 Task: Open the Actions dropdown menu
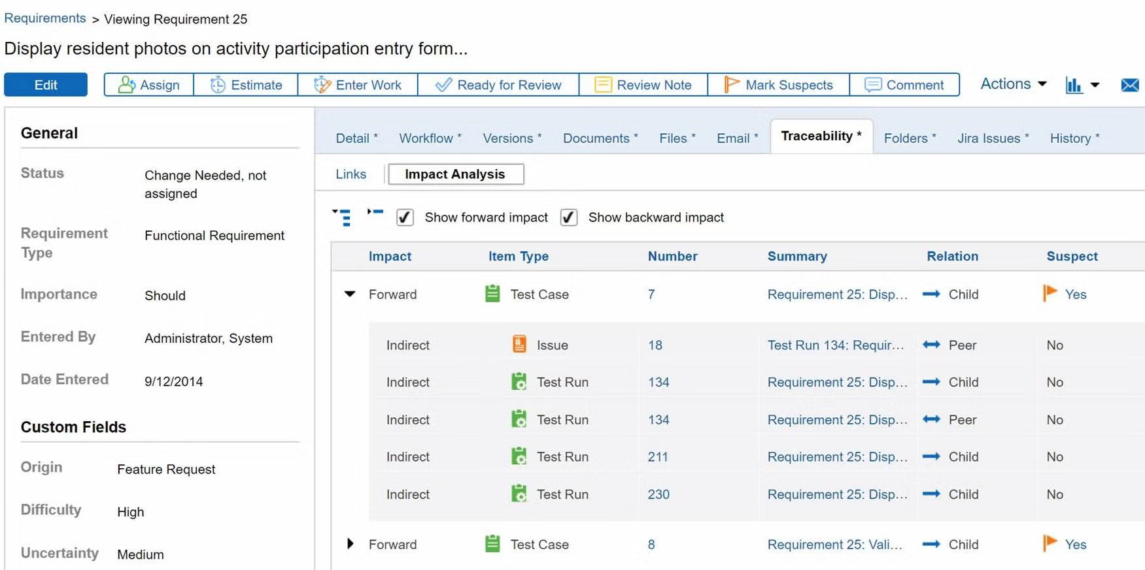[1013, 84]
